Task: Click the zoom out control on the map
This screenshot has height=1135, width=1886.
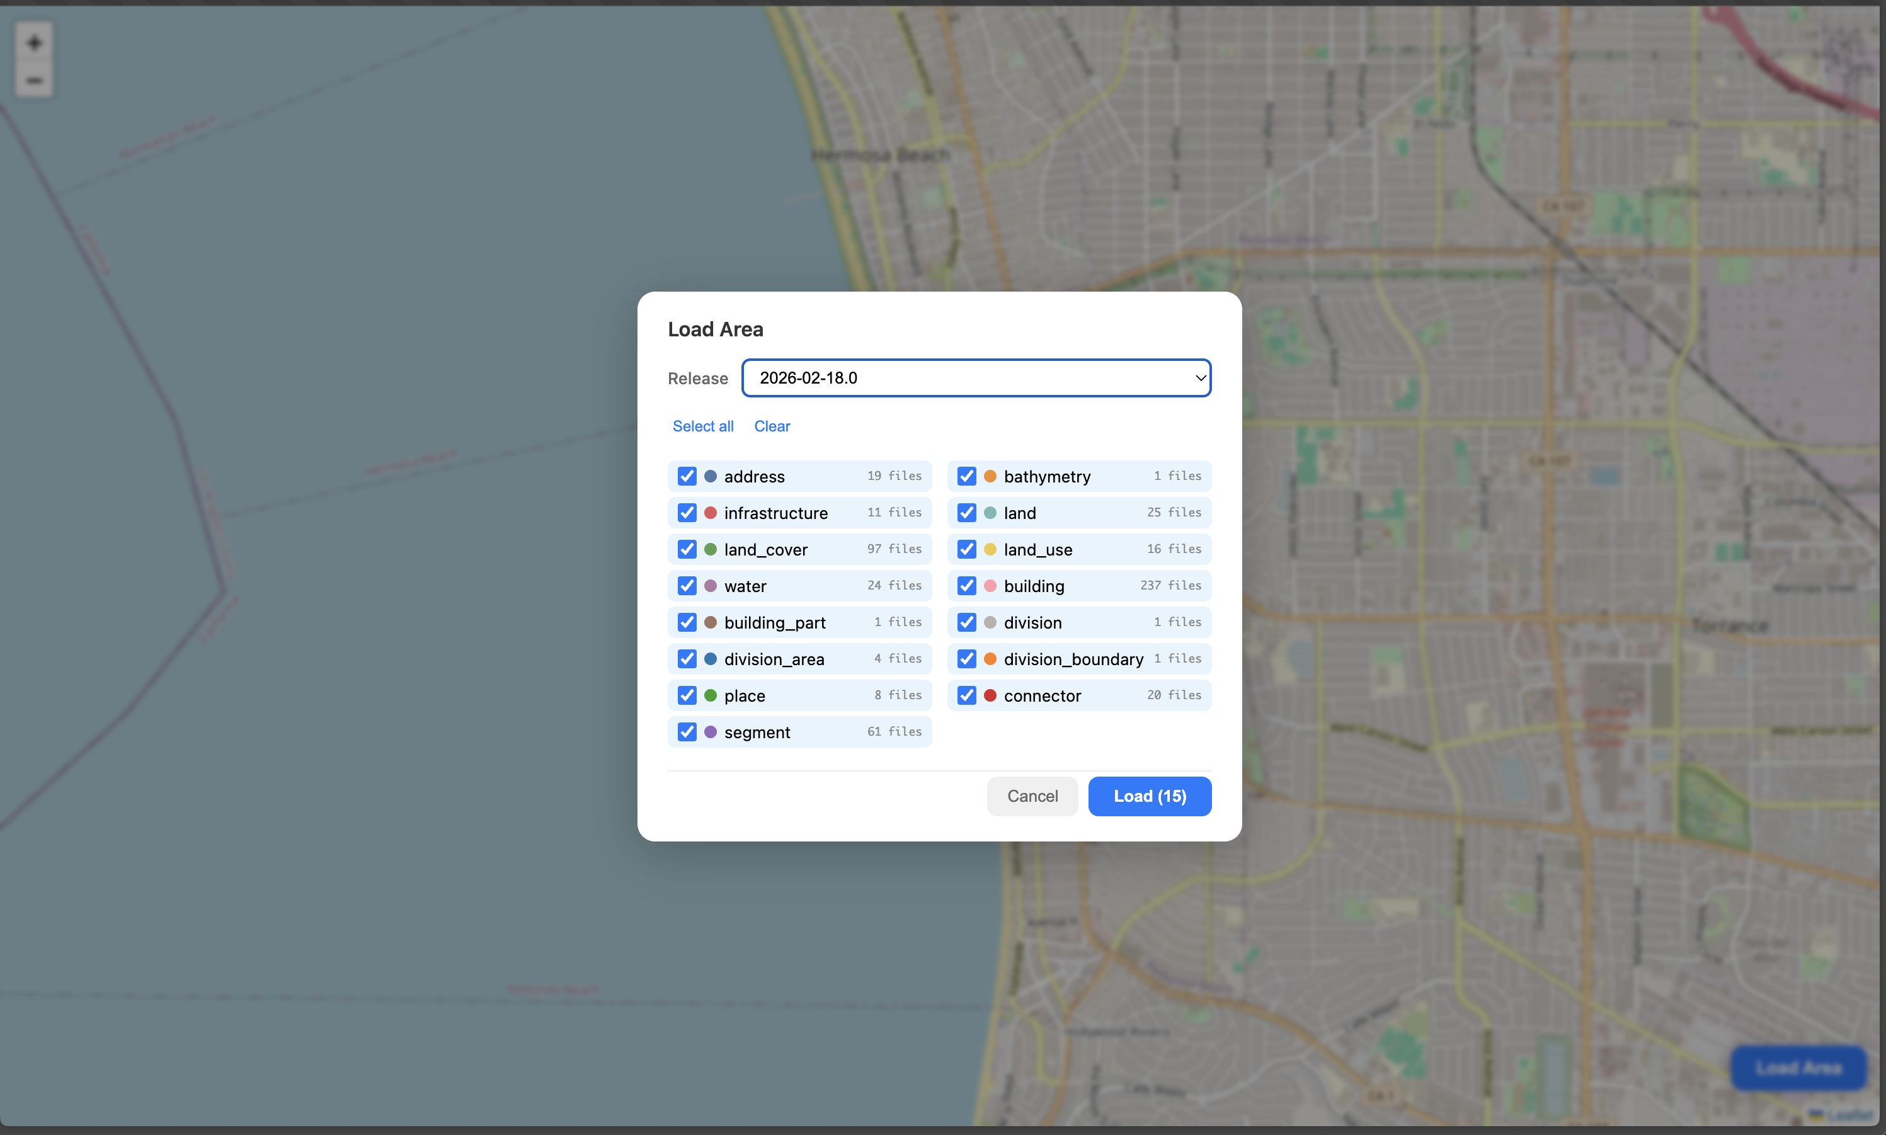Action: (x=33, y=81)
